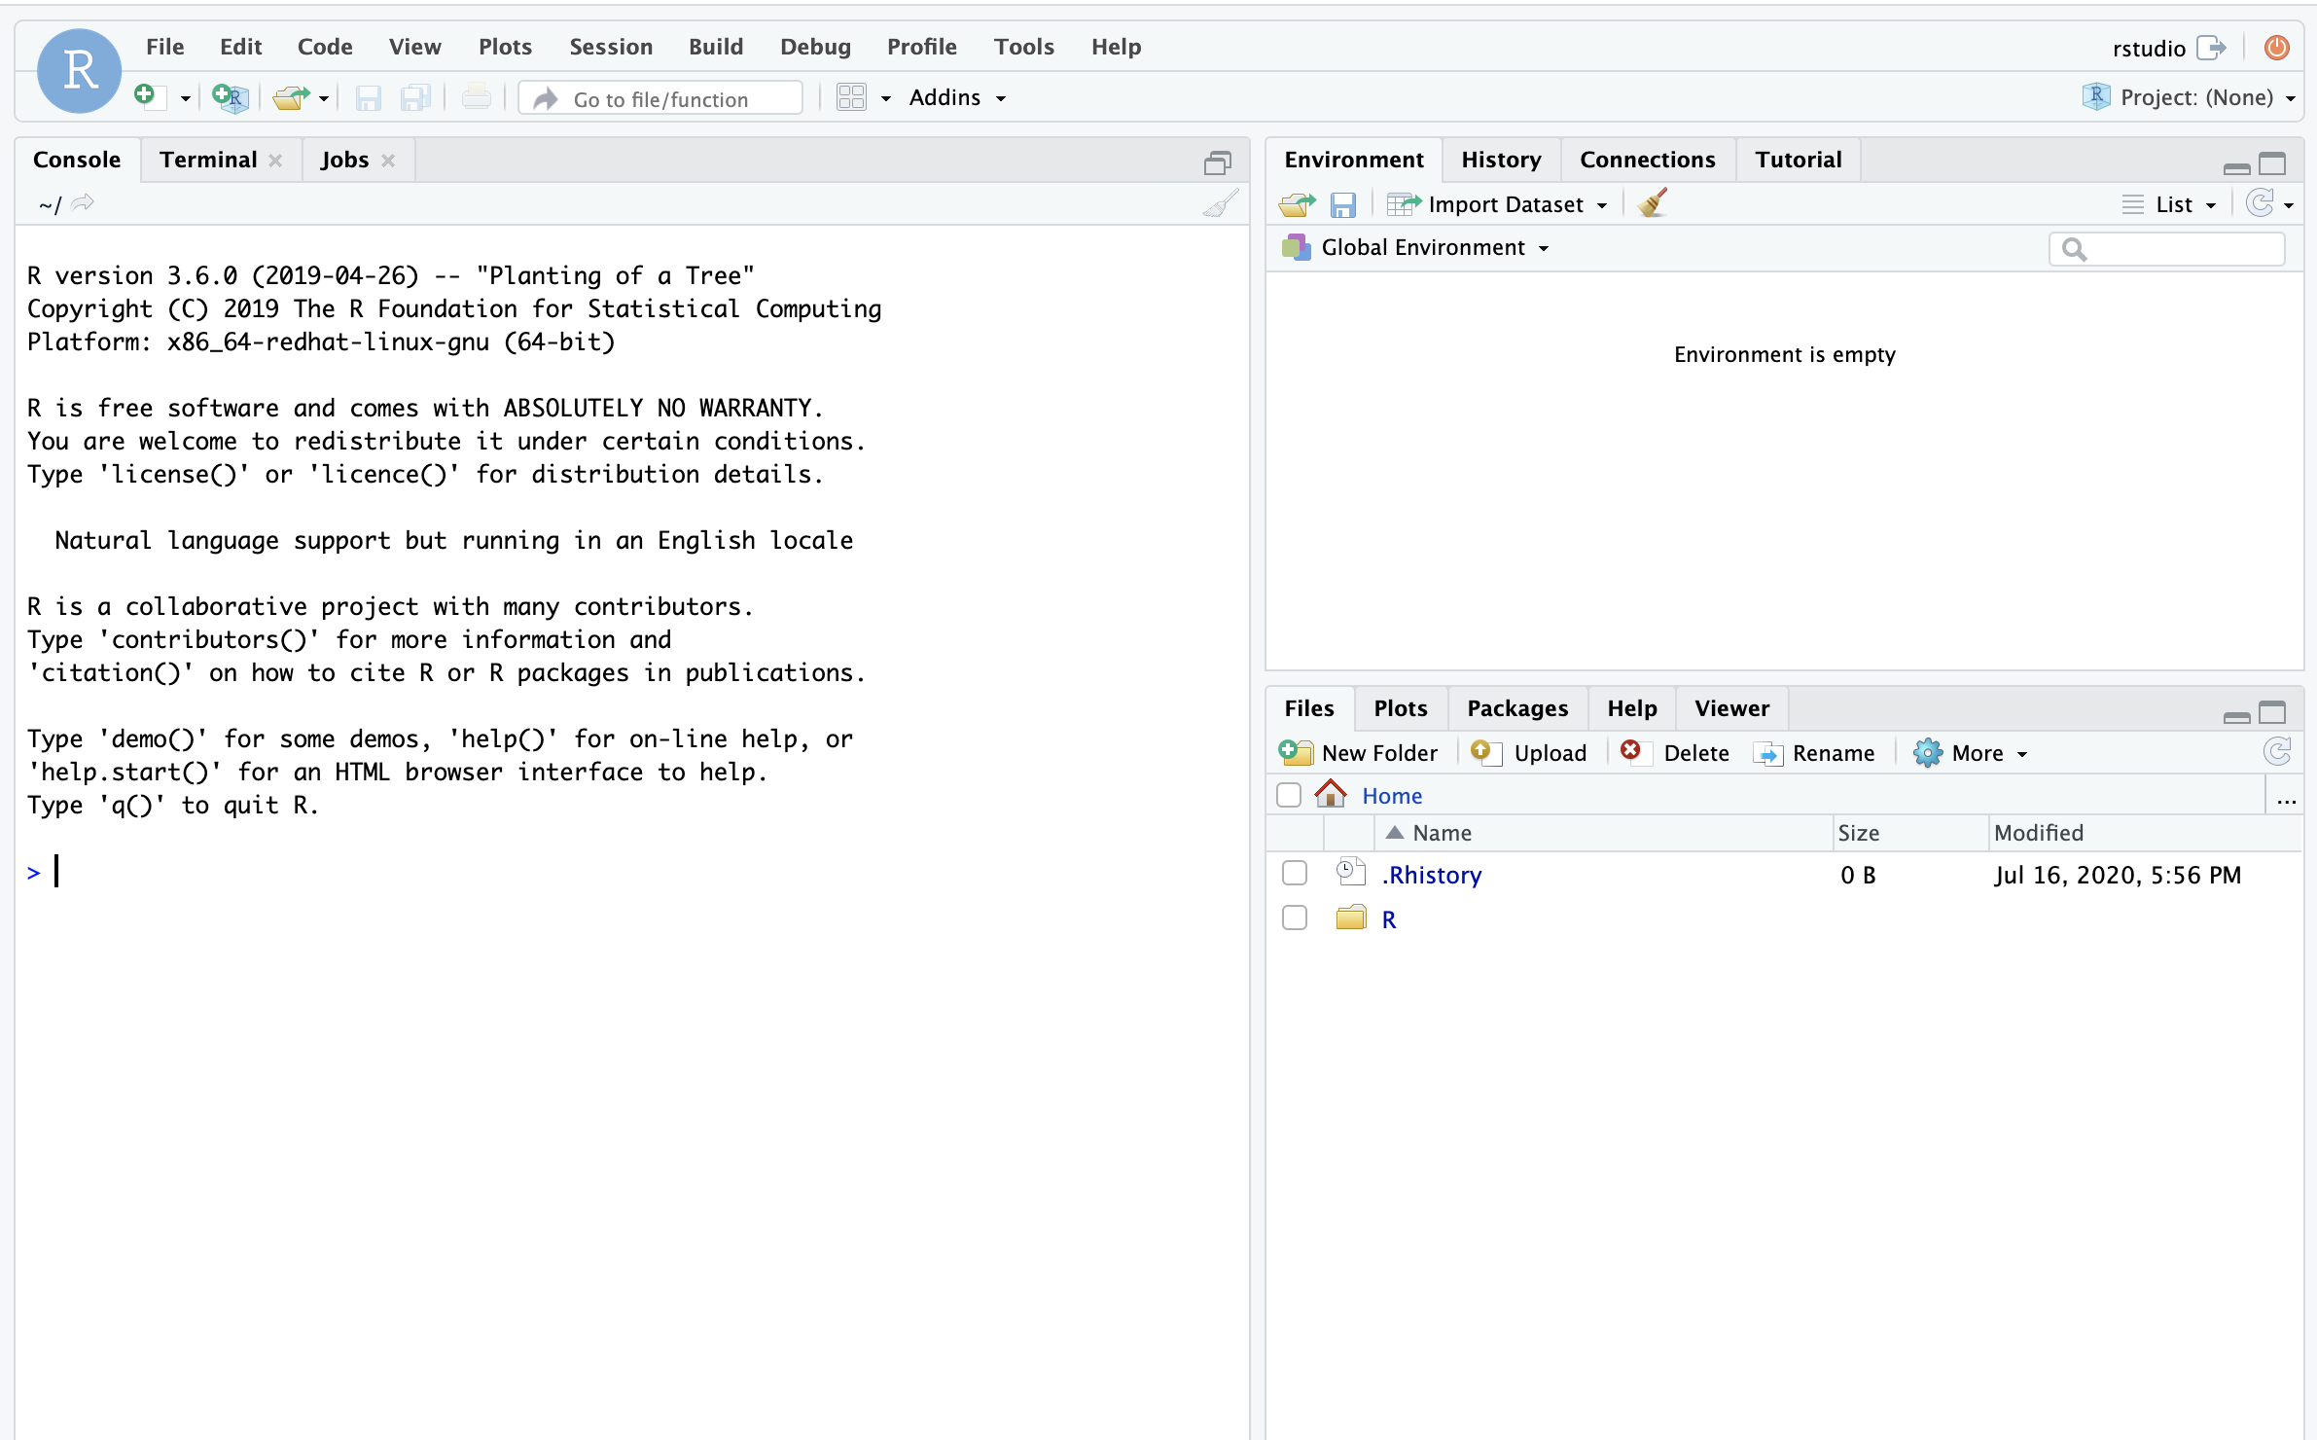The image size is (2317, 1440).
Task: Expand the Workspace Panes dropdown arrow
Action: click(885, 98)
